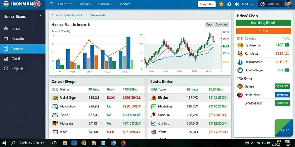Viewport: 295px width, 147px height.
Task: Open settings gear icon in top bar
Action: tap(229, 4)
